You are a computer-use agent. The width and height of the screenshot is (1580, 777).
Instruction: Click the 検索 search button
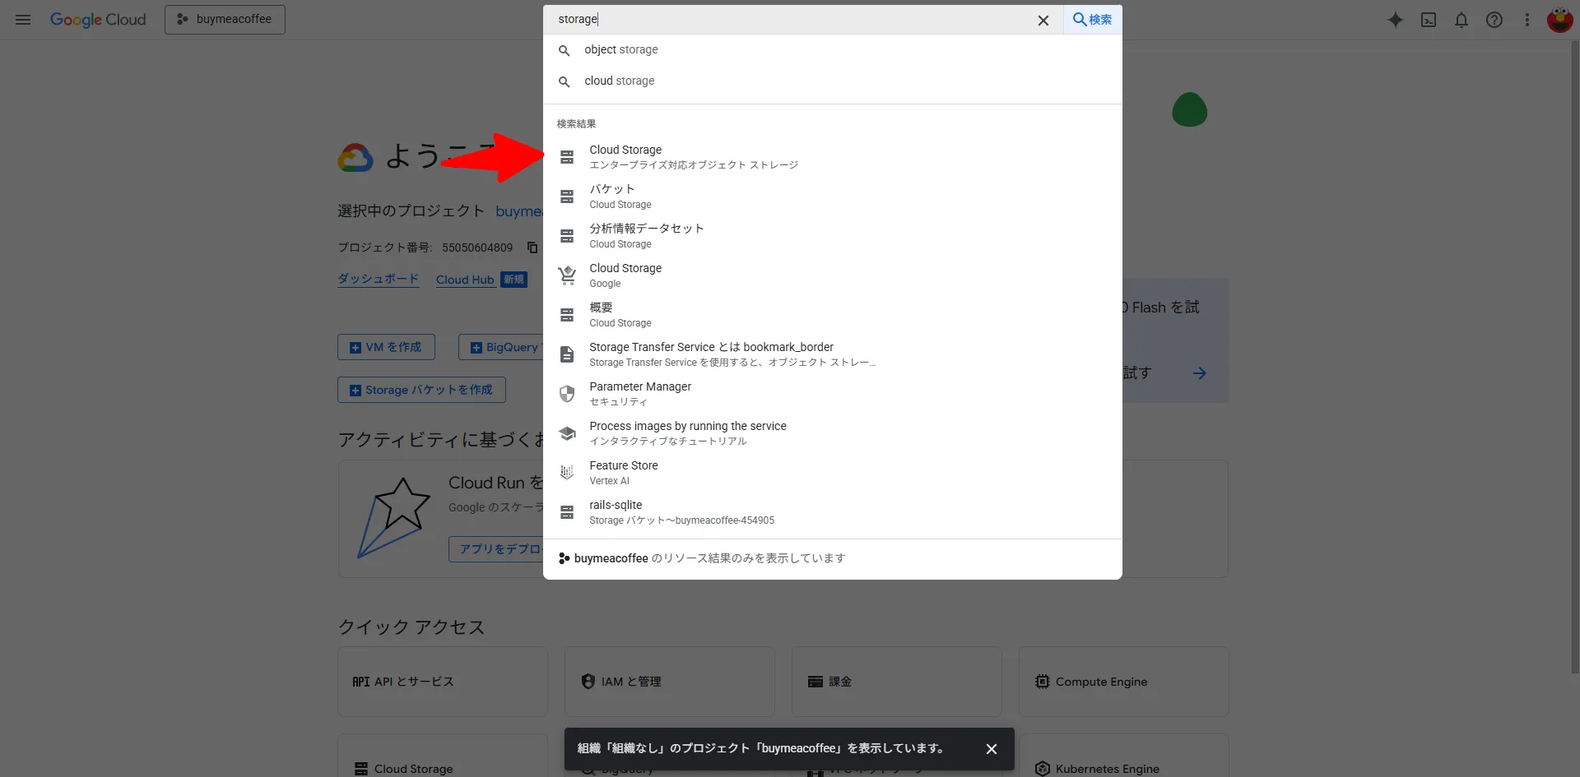pyautogui.click(x=1092, y=20)
